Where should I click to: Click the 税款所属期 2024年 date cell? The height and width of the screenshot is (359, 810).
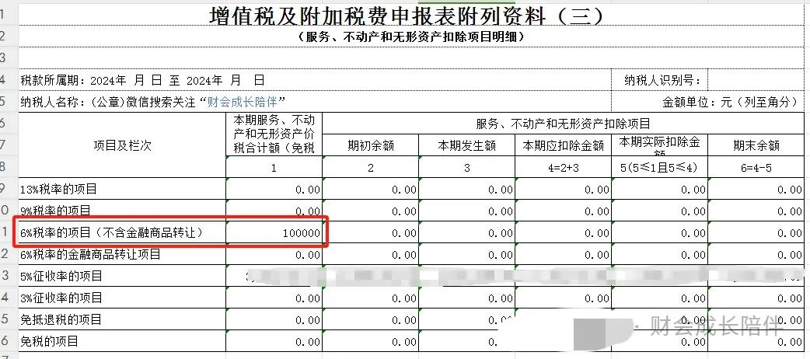315,80
